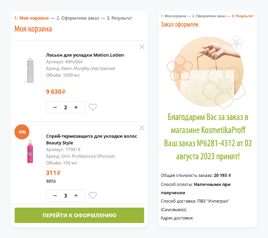This screenshot has height=238, width=268.
Task: Click the -5% discount badge
Action: point(22,132)
